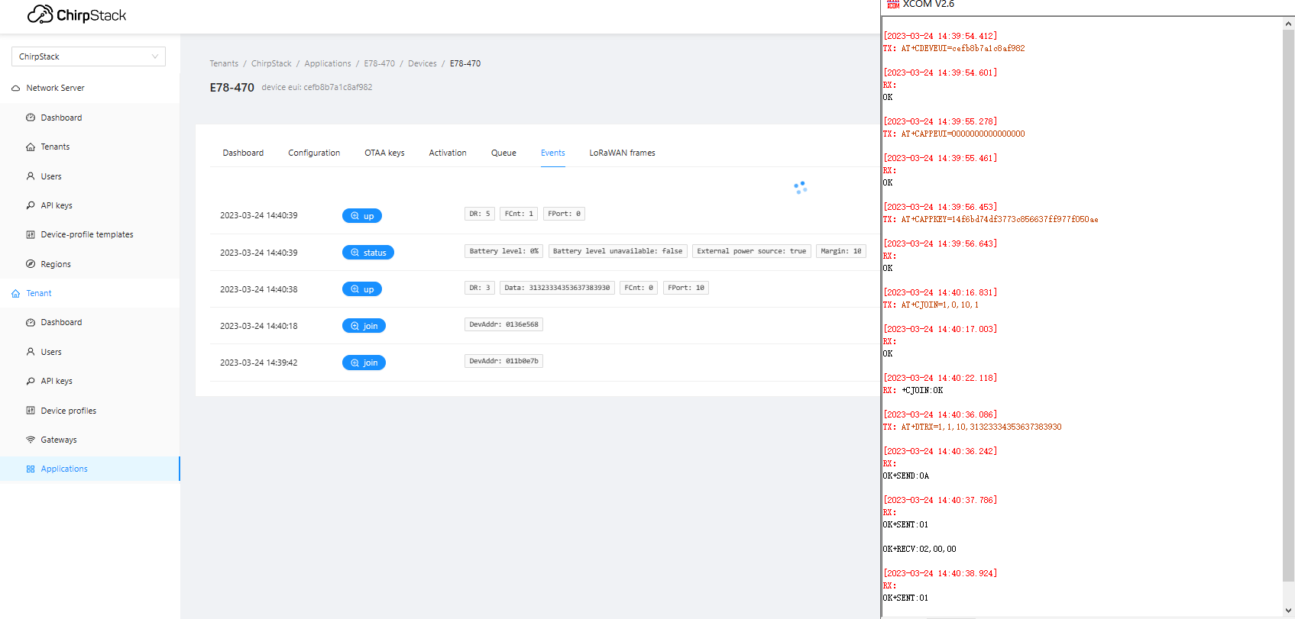Open the Queue tab

click(503, 153)
